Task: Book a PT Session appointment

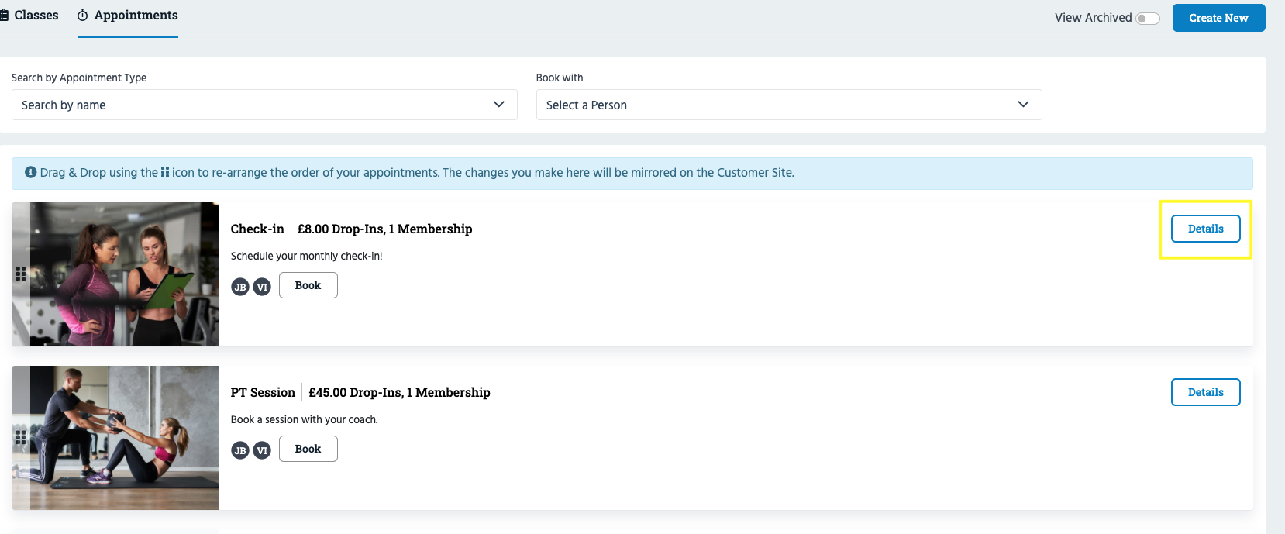Action: point(308,449)
